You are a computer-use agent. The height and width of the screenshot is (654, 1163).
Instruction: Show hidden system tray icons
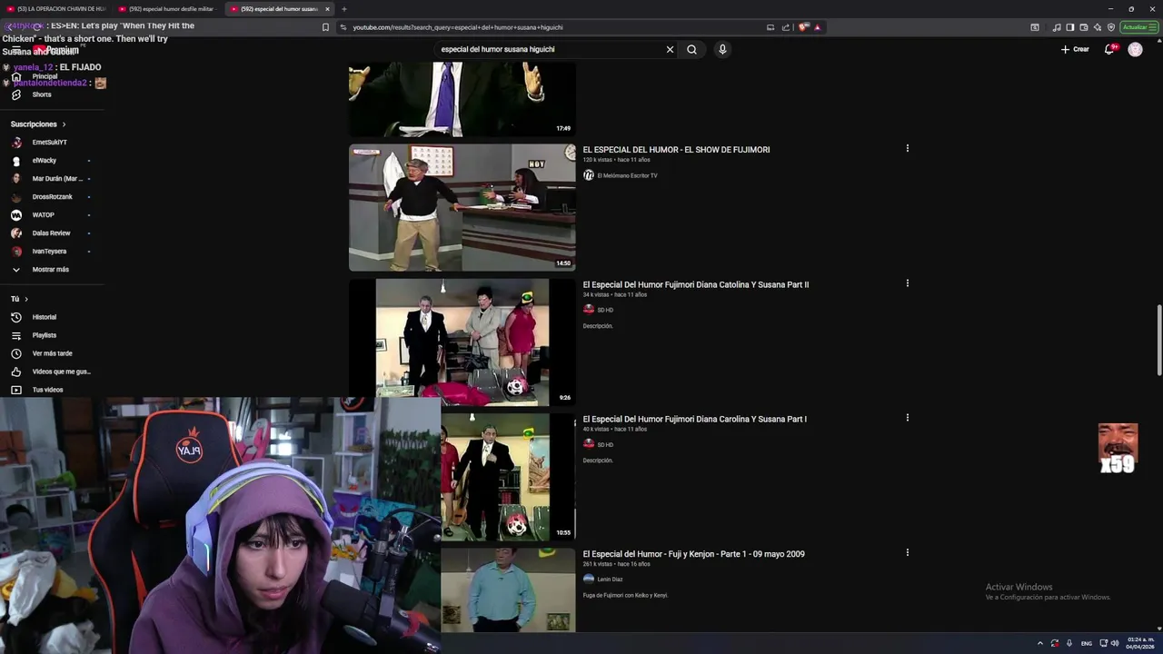pyautogui.click(x=1040, y=643)
